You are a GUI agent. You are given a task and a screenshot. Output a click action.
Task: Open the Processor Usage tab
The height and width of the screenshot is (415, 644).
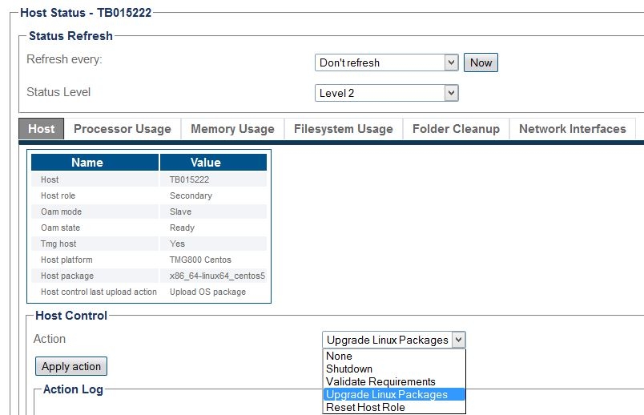tap(122, 129)
